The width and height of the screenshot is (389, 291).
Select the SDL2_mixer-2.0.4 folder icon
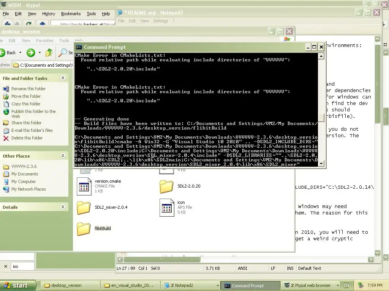84,207
